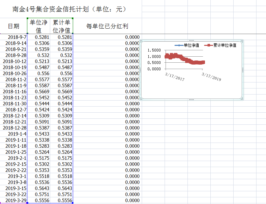The height and width of the screenshot is (204, 266).
Task: Click the chart's top-right corner resize handle
Action: [242, 41]
